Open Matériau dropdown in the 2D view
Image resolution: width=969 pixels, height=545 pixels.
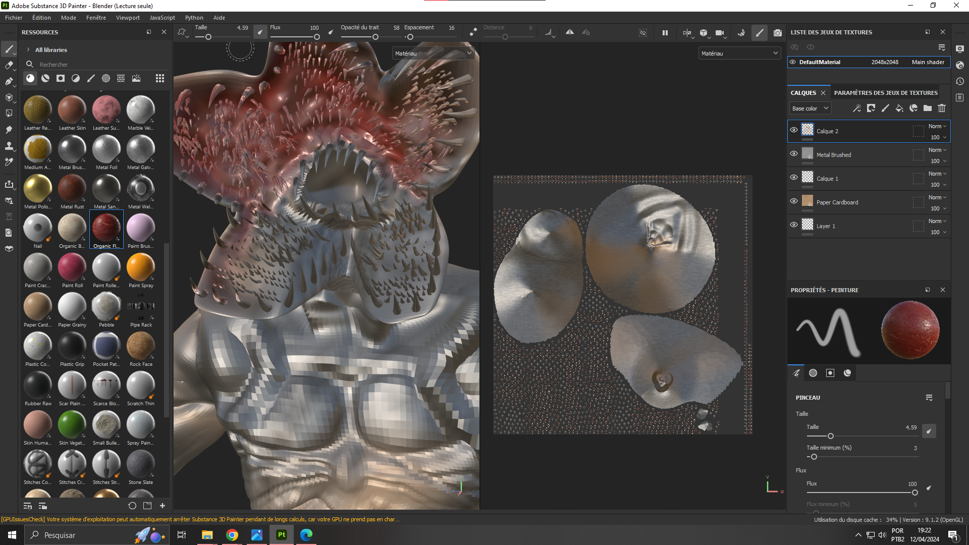739,53
